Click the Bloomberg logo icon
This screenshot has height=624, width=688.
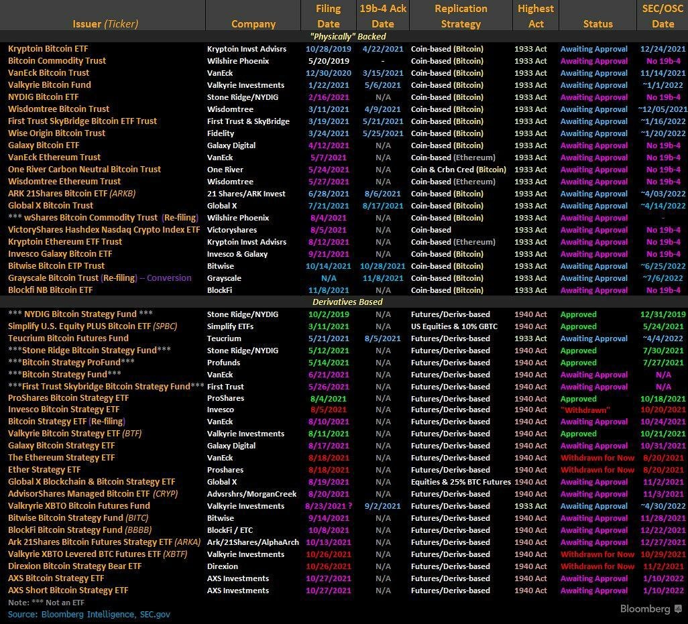(678, 609)
